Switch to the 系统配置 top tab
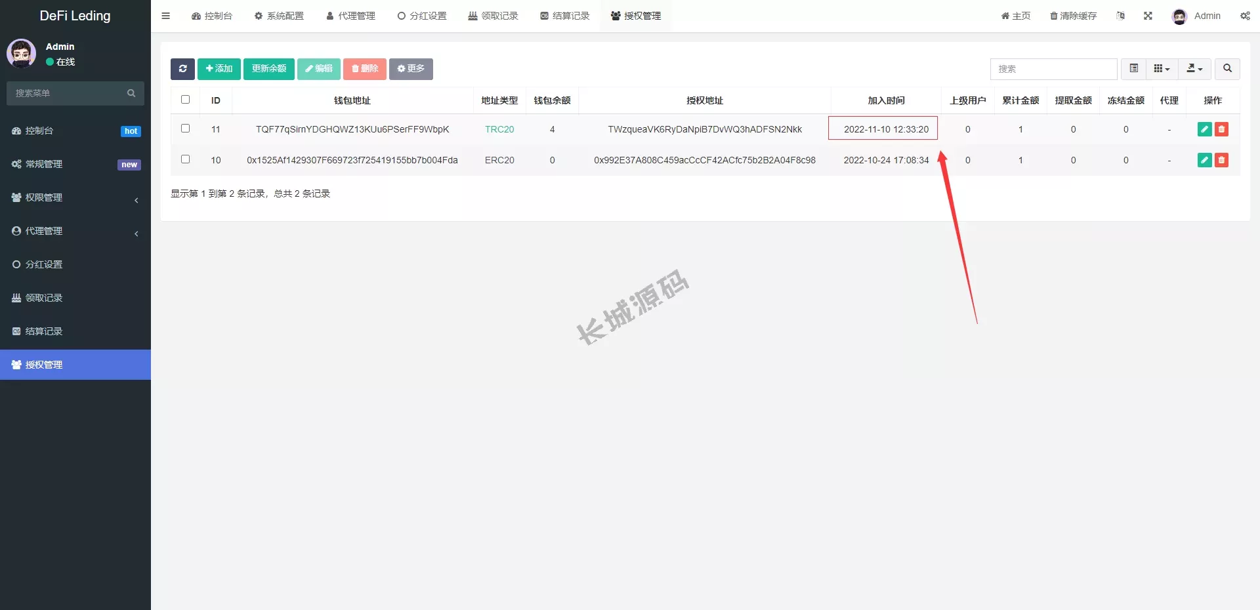The image size is (1260, 610). (279, 16)
